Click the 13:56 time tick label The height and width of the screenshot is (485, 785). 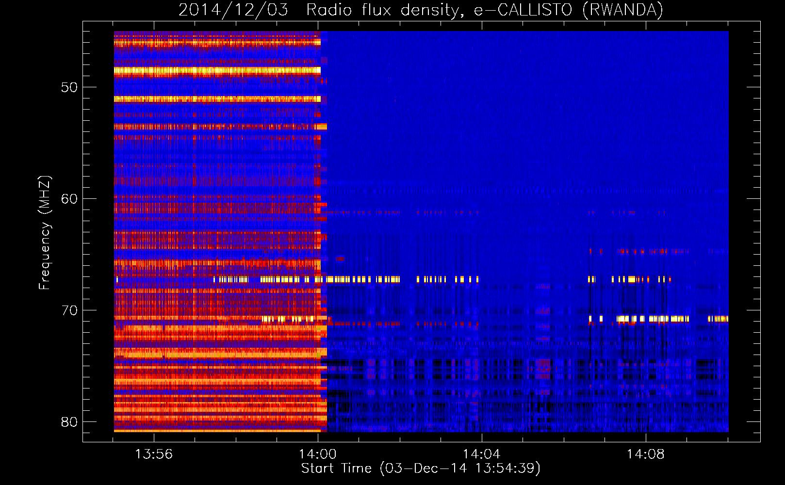[x=154, y=454]
